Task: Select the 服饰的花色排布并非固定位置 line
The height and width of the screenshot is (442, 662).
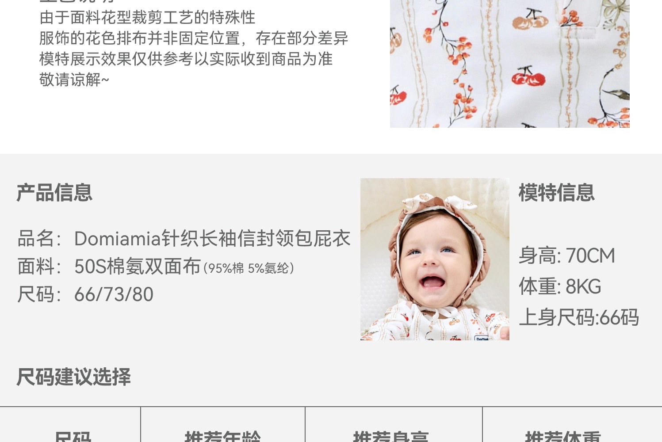Action: [194, 38]
